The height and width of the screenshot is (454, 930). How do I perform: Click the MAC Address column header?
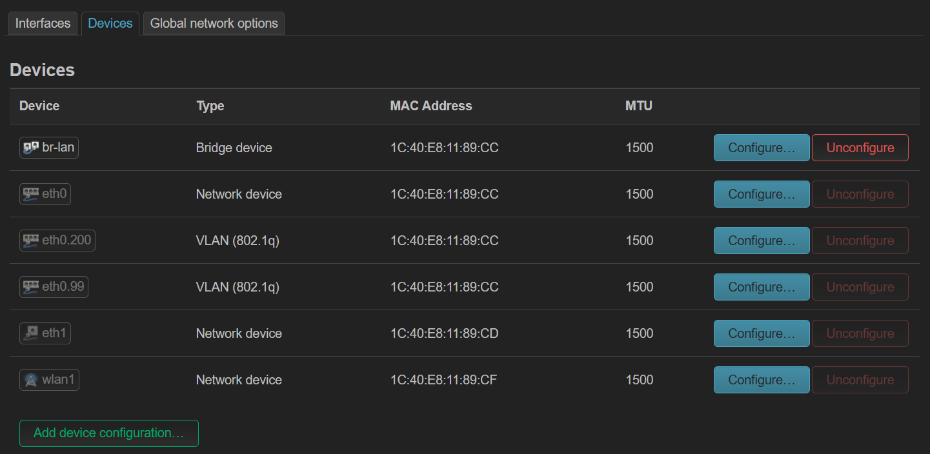tap(431, 106)
